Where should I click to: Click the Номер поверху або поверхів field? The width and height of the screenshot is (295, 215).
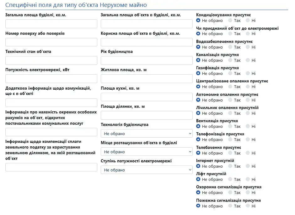click(x=51, y=42)
